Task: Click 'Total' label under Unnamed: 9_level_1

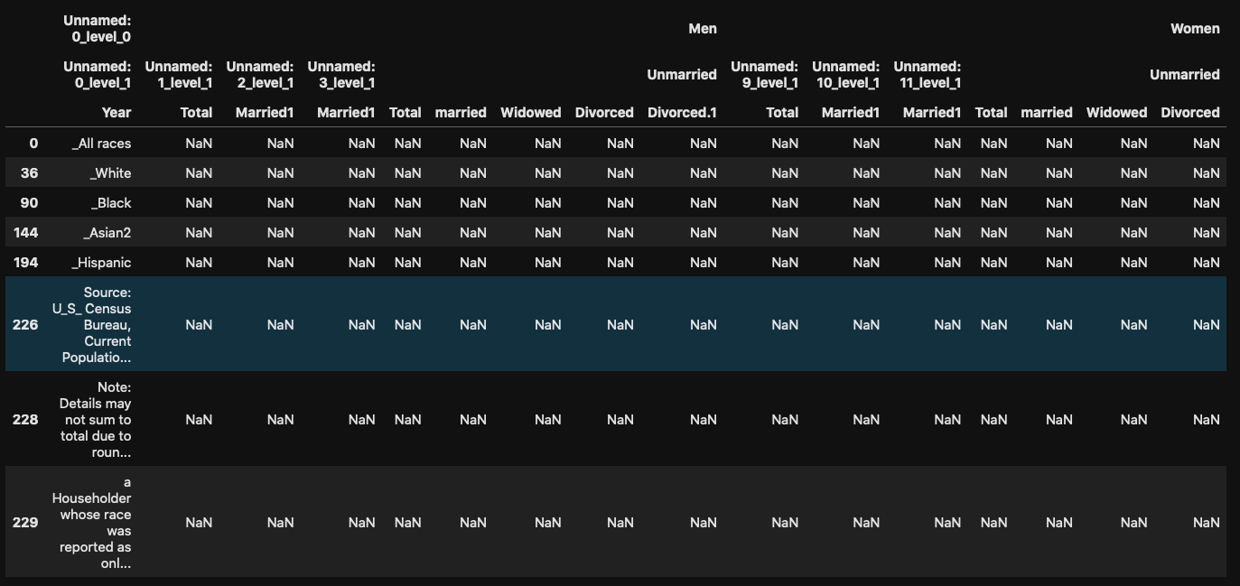Action: click(x=782, y=112)
